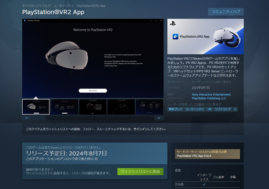The height and width of the screenshot is (189, 269).
Task: Open the コミュニティハブ page
Action: (226, 12)
